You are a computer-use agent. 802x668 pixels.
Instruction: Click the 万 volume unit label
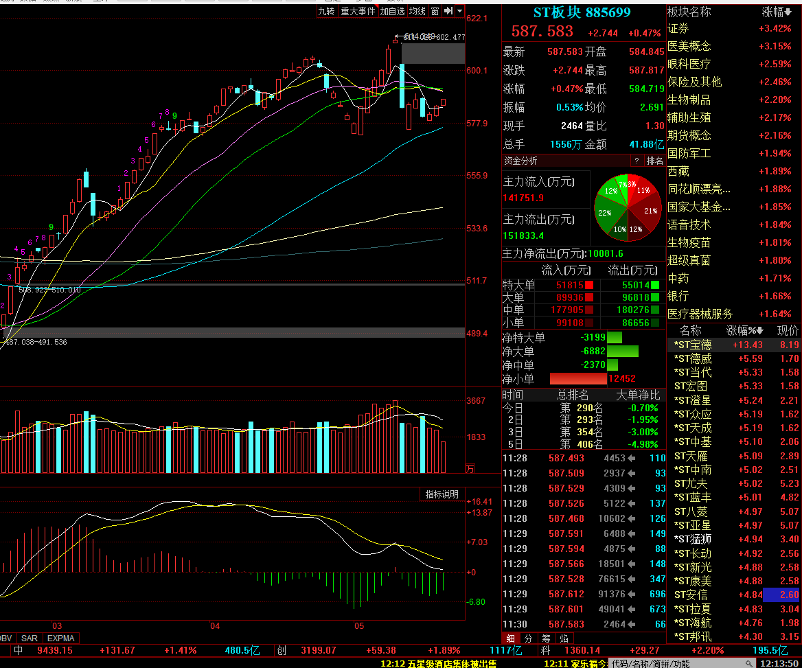pyautogui.click(x=470, y=468)
